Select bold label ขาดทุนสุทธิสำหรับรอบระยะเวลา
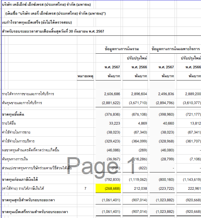The image size is (201, 218). click(x=28, y=200)
